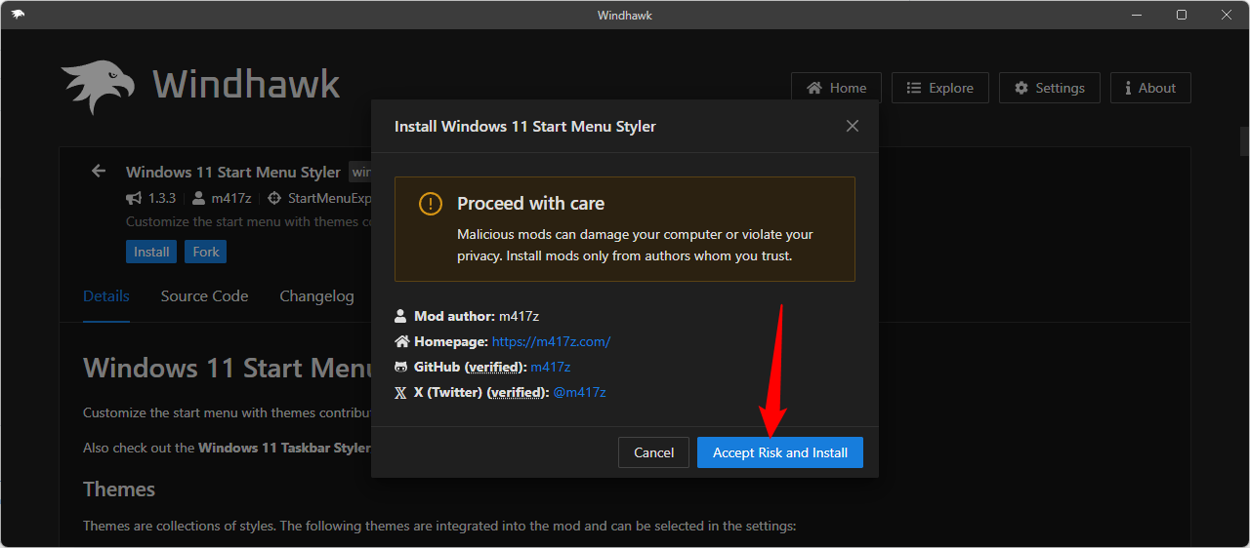Click the 'Mod author:' label text
The width and height of the screenshot is (1250, 548).
point(454,316)
